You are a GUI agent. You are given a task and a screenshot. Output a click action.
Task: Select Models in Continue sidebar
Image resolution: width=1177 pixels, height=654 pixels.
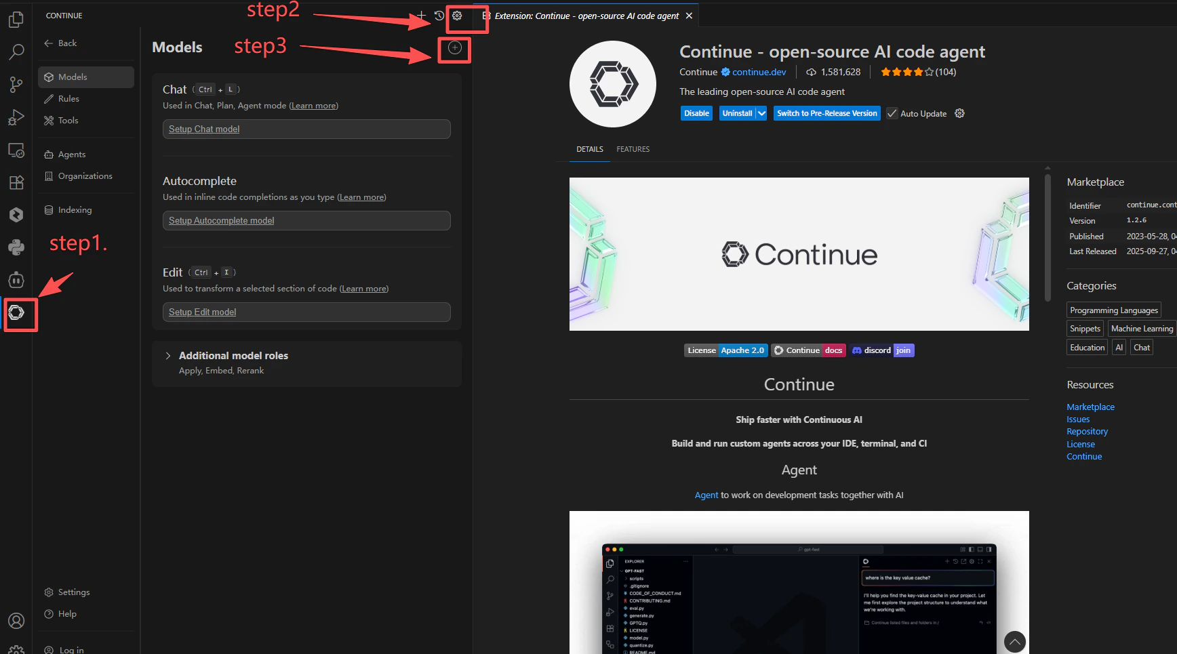pos(86,77)
